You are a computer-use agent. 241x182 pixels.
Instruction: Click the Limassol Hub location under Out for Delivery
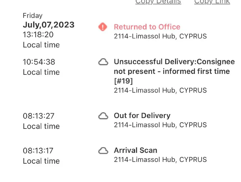(x=160, y=125)
